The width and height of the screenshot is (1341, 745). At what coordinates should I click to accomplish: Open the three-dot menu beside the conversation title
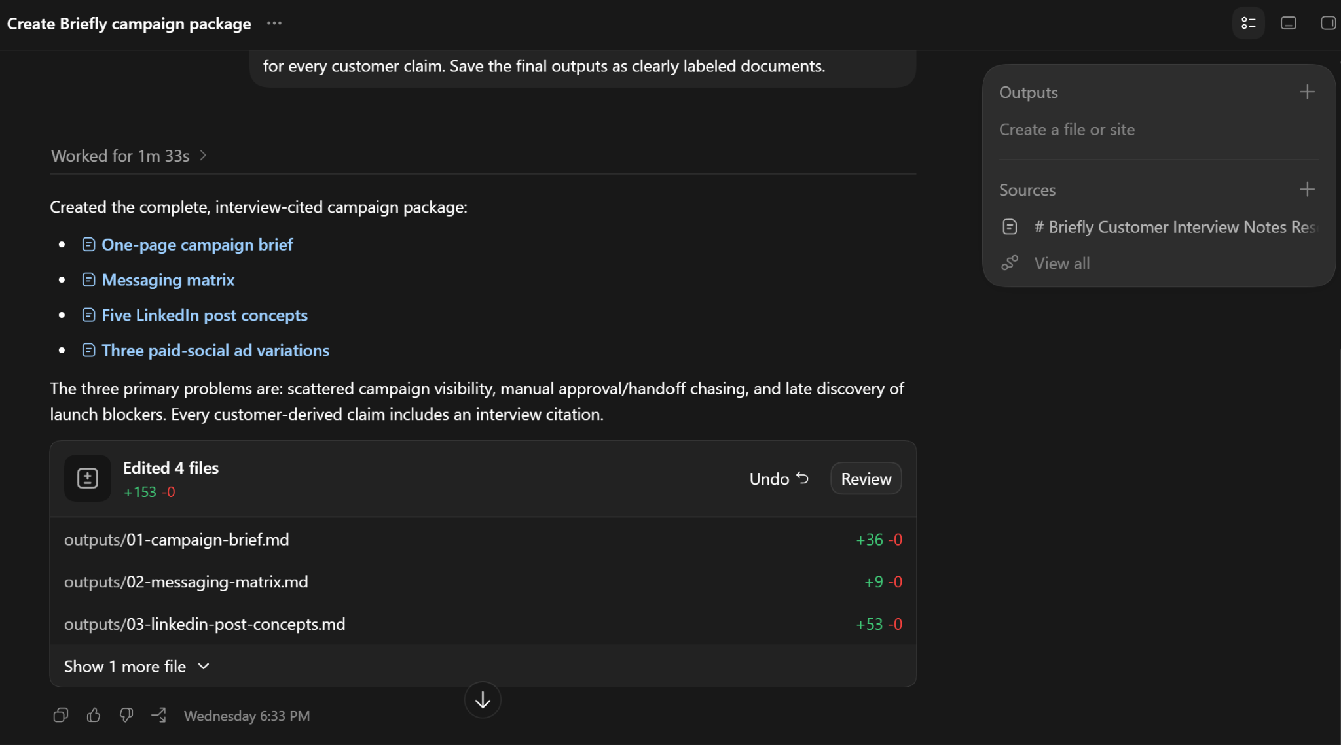click(x=274, y=24)
